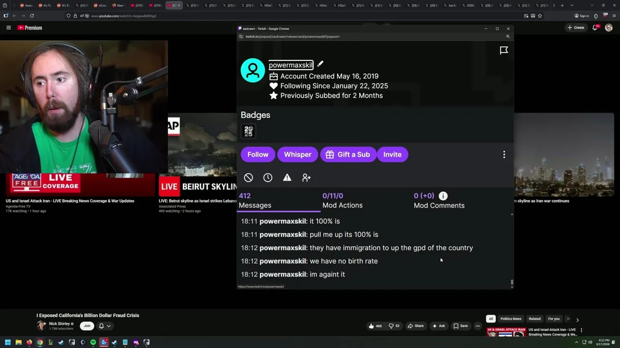Click the warn user triangle icon
620x348 pixels.
287,178
